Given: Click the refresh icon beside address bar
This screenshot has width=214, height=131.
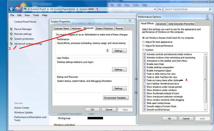Looking at the screenshot, I should (x=160, y=9).
